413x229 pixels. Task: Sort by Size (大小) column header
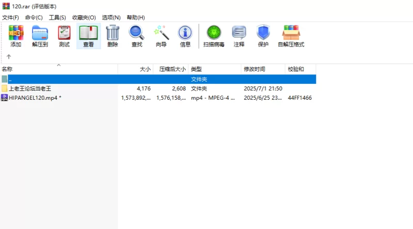pyautogui.click(x=136, y=69)
